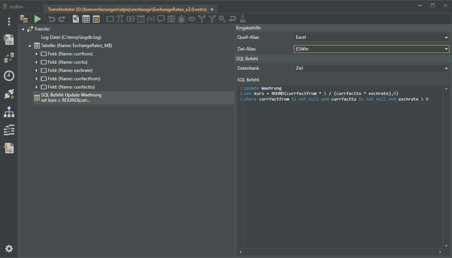Open the hierarchy structure sidebar icon
This screenshot has width=452, height=258.
point(9,112)
